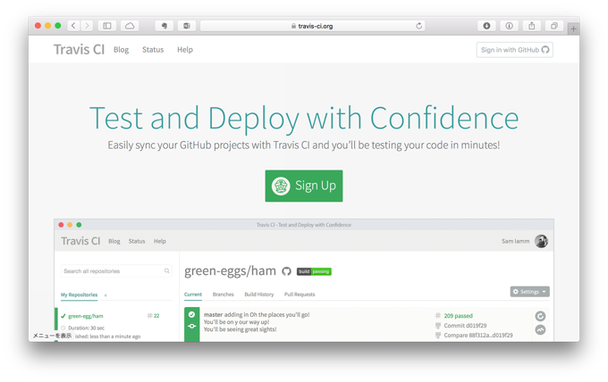Open the Blog link in top navigation
The image size is (608, 382).
click(x=121, y=50)
